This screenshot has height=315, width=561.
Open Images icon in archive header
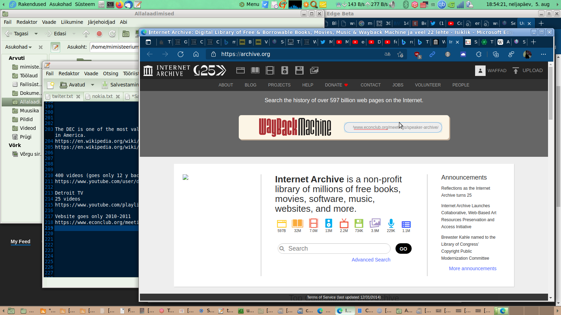(314, 70)
